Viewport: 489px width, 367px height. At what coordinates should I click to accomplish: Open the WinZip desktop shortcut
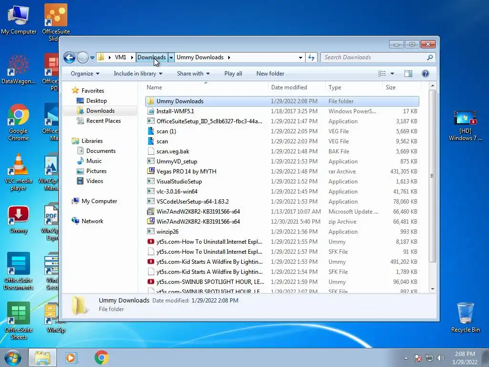pos(55,318)
